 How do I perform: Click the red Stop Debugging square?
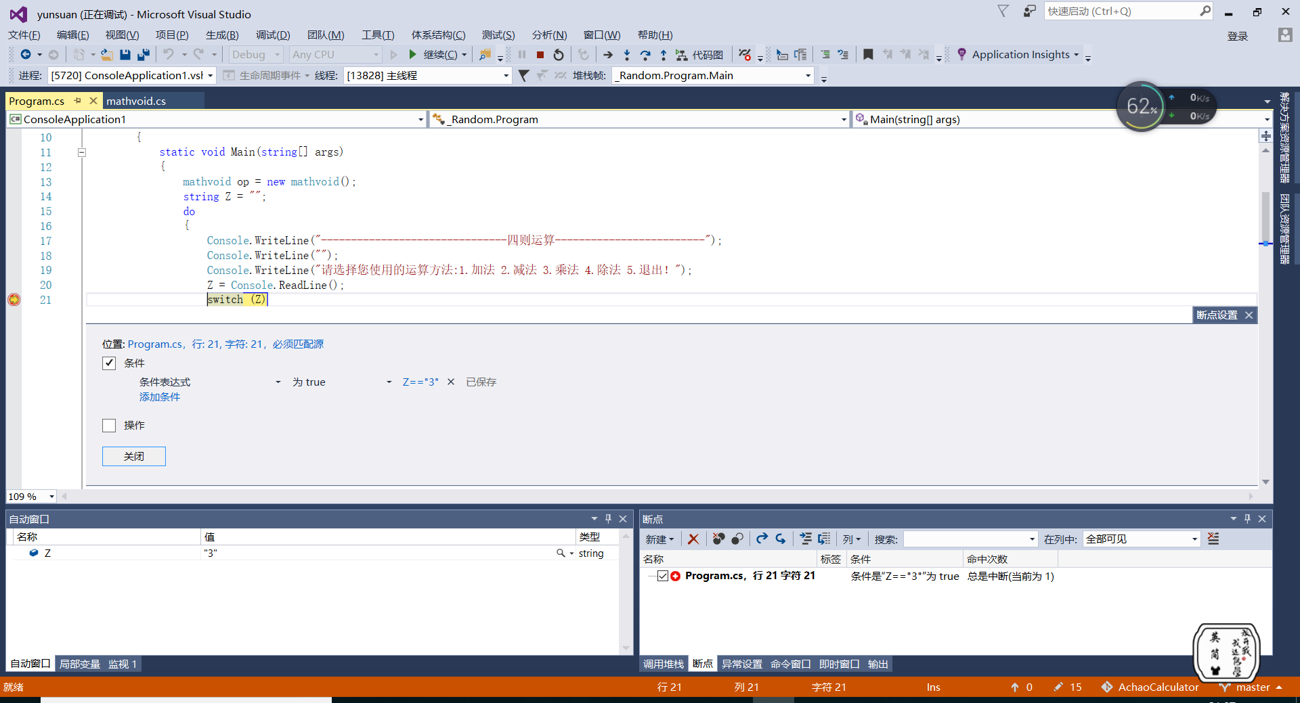coord(540,55)
